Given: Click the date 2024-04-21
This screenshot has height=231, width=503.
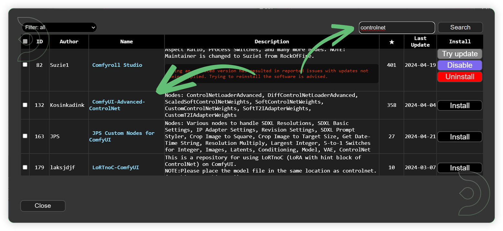Looking at the screenshot, I should coord(420,136).
